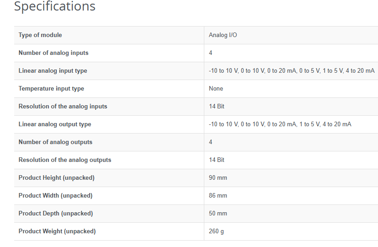Viewport: 378px width, 247px height.
Task: Select the 'Product Weight (unpacked)' label
Action: [57, 231]
